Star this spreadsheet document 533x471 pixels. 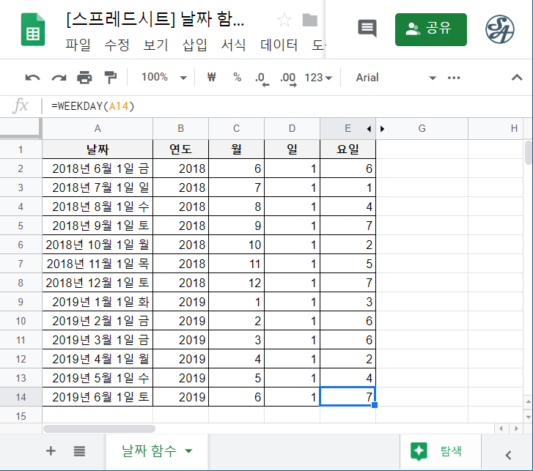(x=284, y=20)
